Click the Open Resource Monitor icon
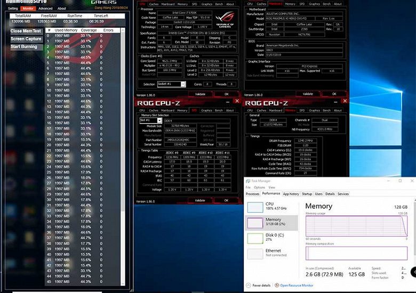Viewport: 416px width, 293px height. click(x=277, y=286)
